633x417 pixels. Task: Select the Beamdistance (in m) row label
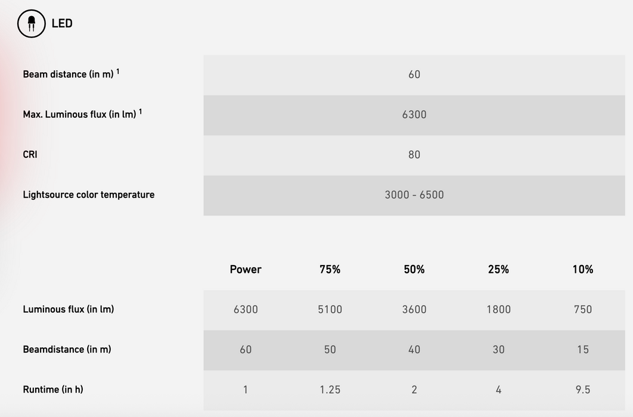(67, 349)
